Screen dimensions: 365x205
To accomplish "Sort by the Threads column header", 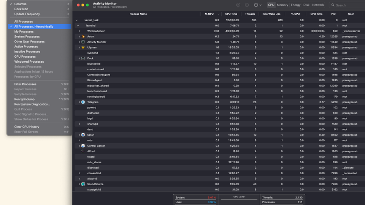I will (x=250, y=14).
